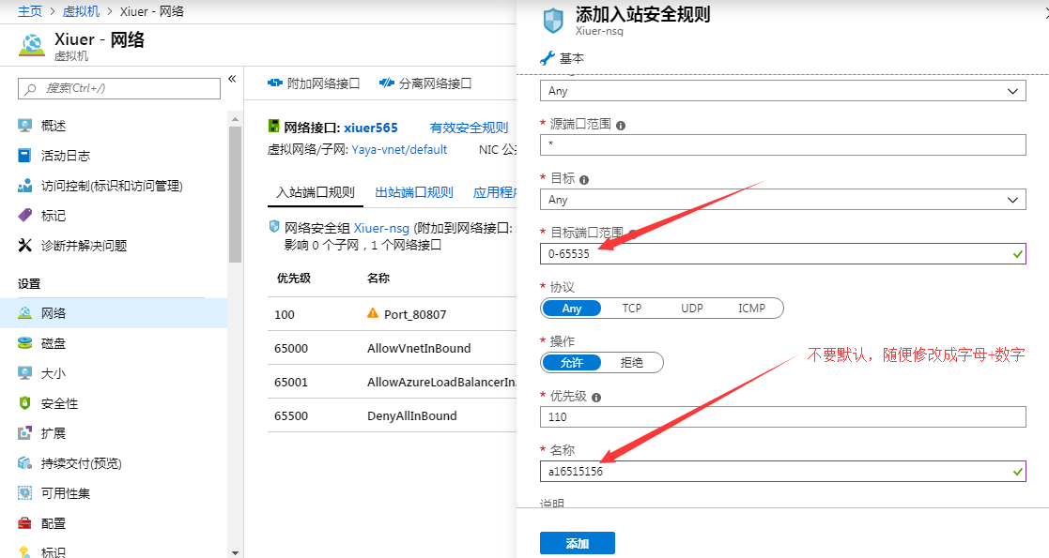Select TCP protocol option

click(631, 308)
